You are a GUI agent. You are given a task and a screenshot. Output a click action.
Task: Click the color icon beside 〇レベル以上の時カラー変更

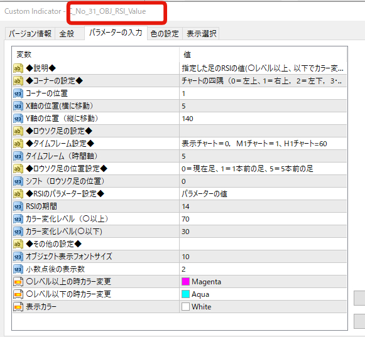pos(18,282)
